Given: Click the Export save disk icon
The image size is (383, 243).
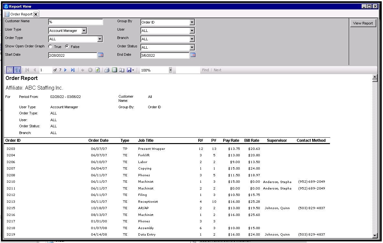Looking at the screenshot, I should pyautogui.click(x=129, y=70).
